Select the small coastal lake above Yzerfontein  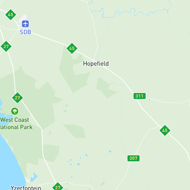[x=34, y=177]
